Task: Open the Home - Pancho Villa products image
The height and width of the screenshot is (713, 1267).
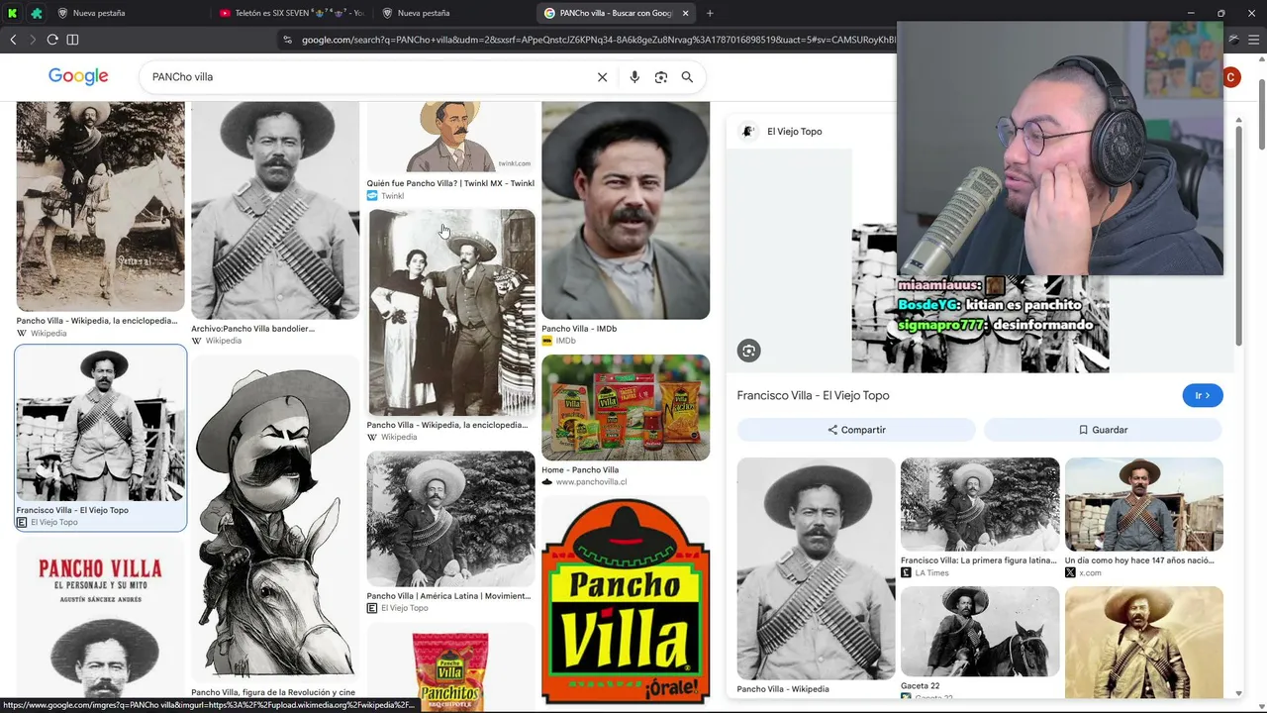Action: coord(626,408)
